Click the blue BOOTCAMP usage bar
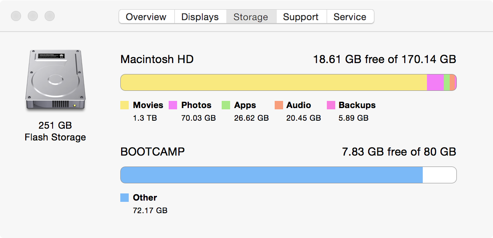The height and width of the screenshot is (238, 493). tap(271, 175)
